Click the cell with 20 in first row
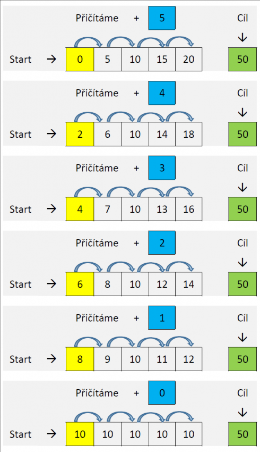The width and height of the screenshot is (260, 452). 189,59
